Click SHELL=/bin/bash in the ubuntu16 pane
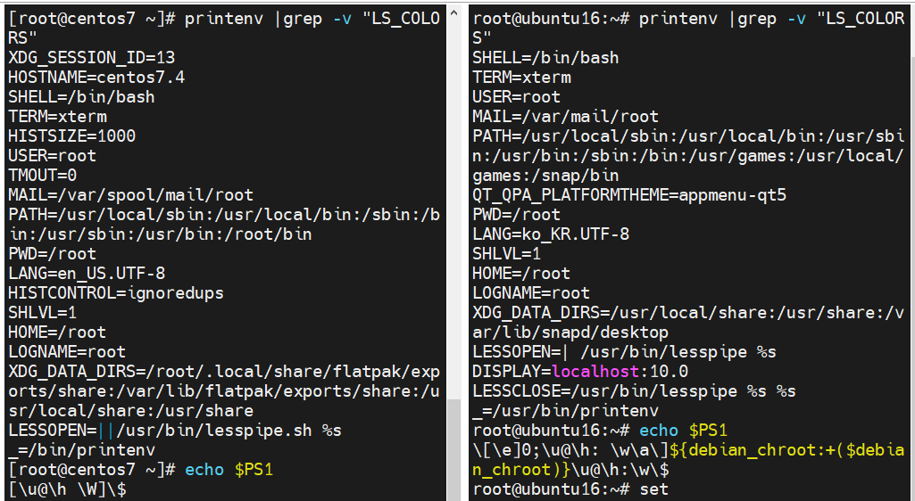915x501 pixels. [x=545, y=58]
